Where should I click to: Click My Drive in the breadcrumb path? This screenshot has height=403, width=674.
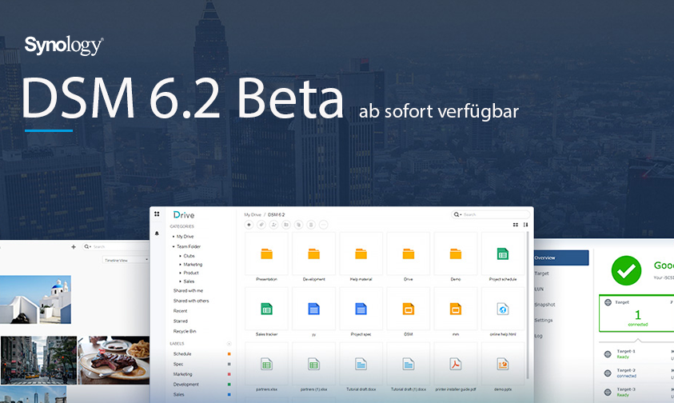point(253,215)
